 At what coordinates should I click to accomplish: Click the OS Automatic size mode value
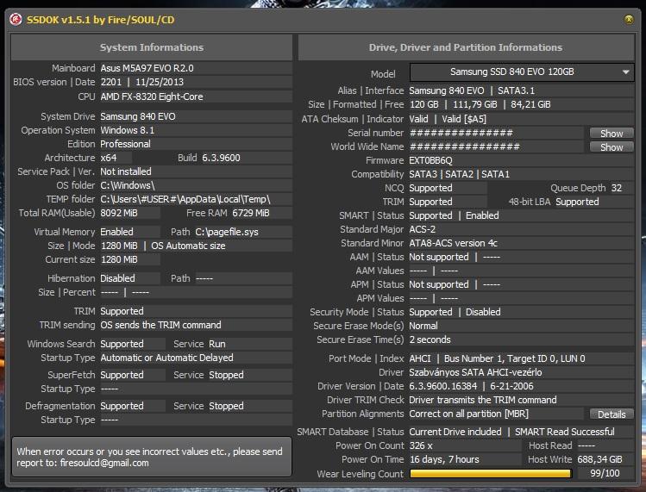tap(188, 246)
